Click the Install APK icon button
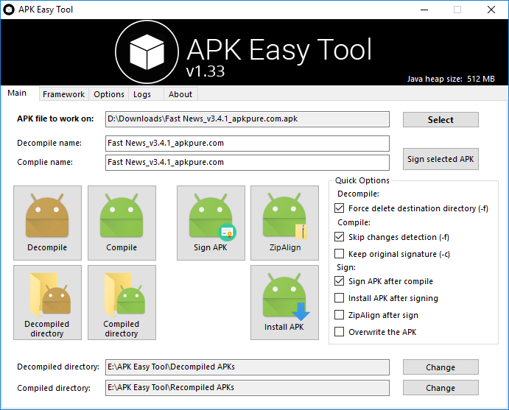This screenshot has height=410, width=509. click(284, 303)
